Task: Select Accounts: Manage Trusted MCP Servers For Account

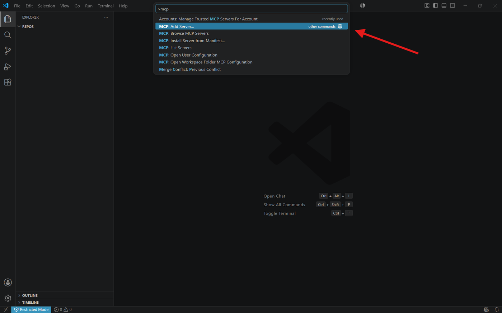Action: (x=252, y=19)
